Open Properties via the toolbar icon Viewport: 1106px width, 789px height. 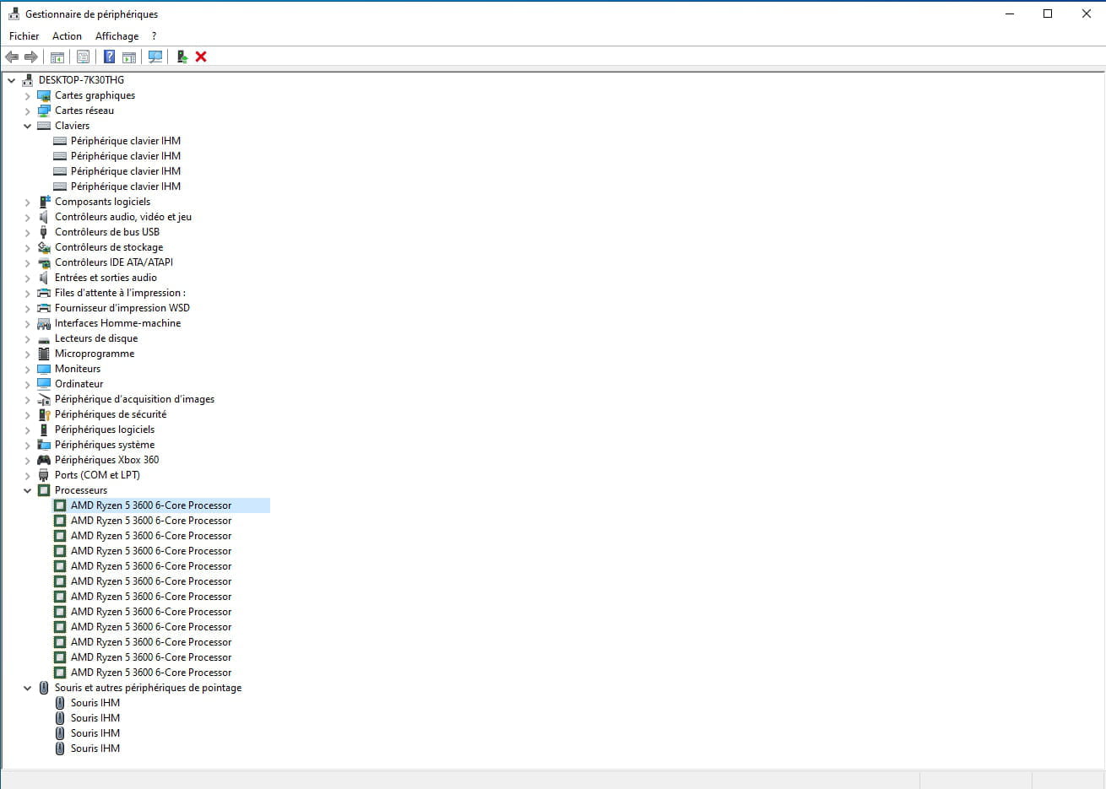coord(83,57)
